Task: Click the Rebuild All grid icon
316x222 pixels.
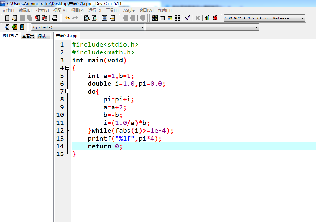Action: point(177,18)
